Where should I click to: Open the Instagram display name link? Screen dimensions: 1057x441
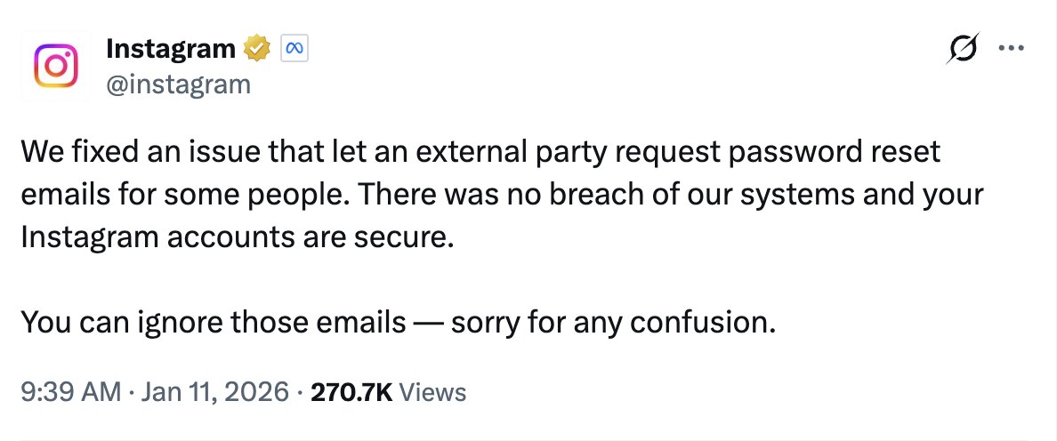click(x=172, y=49)
